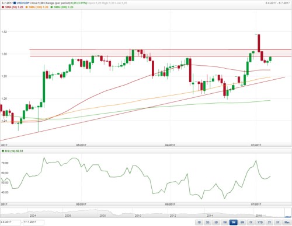Click the 2012 label in the navigator

point(173,216)
